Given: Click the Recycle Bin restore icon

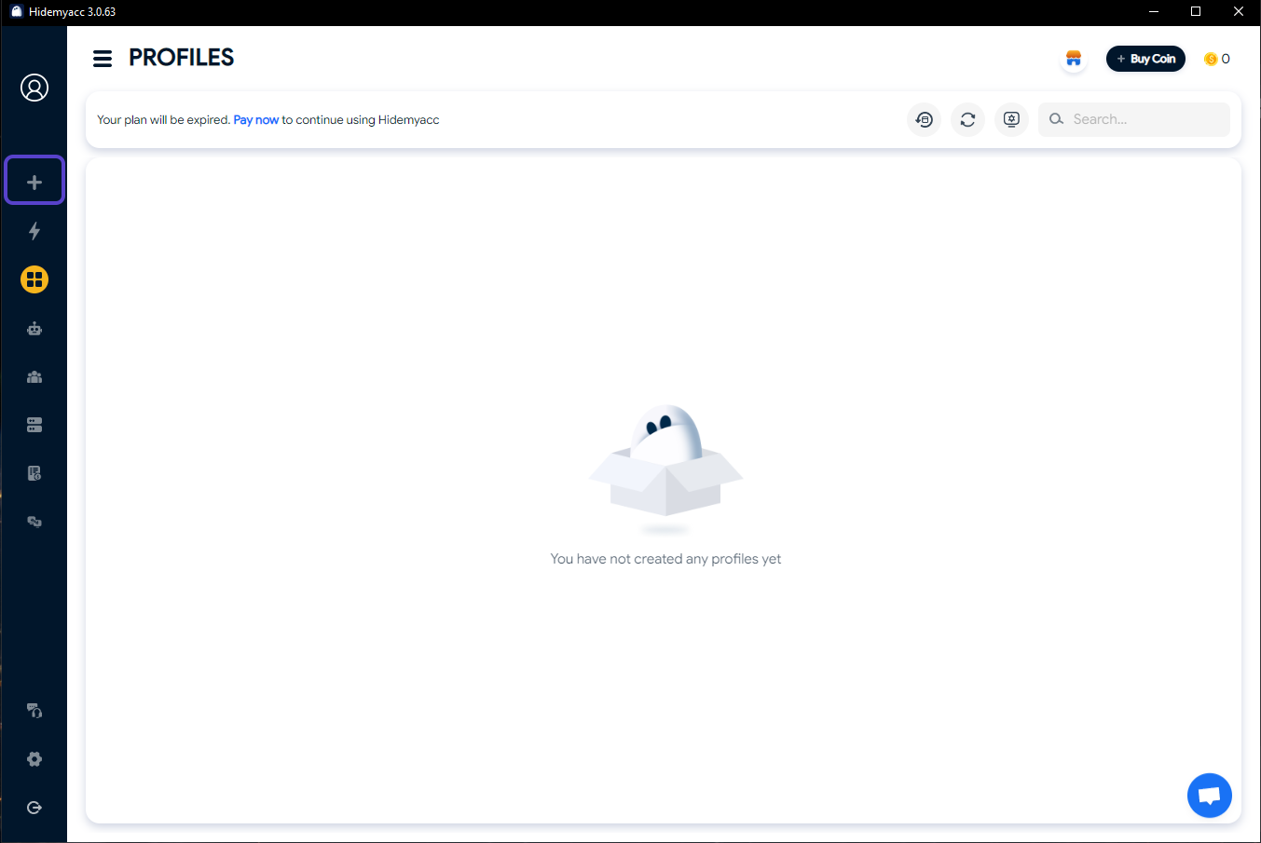Looking at the screenshot, I should tap(924, 119).
